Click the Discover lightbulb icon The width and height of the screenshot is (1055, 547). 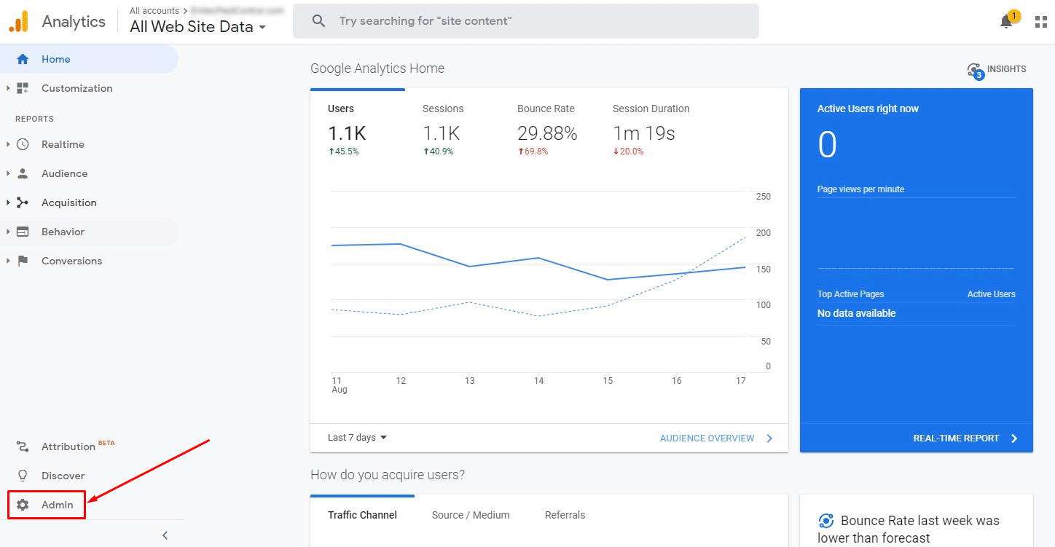click(23, 476)
